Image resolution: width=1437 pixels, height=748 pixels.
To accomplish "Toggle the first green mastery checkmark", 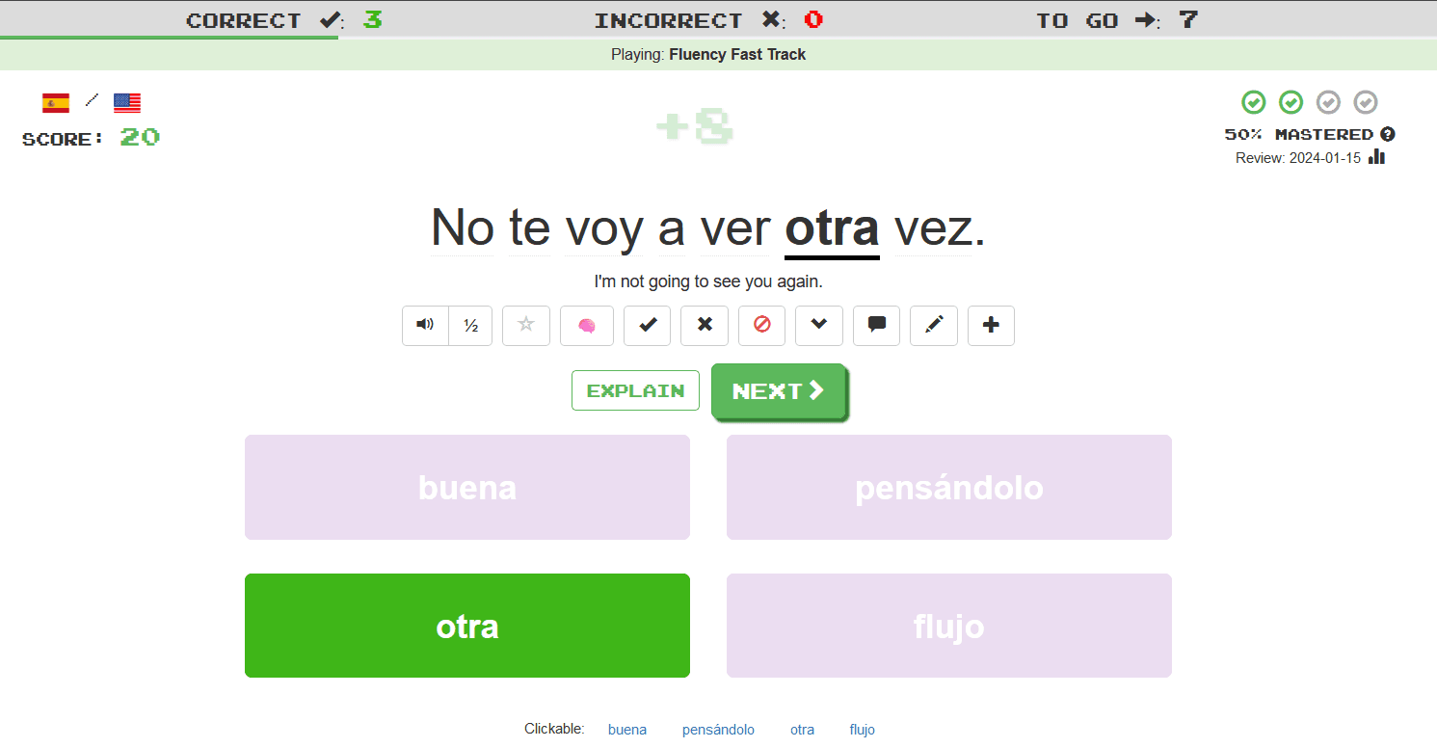I will [1254, 102].
